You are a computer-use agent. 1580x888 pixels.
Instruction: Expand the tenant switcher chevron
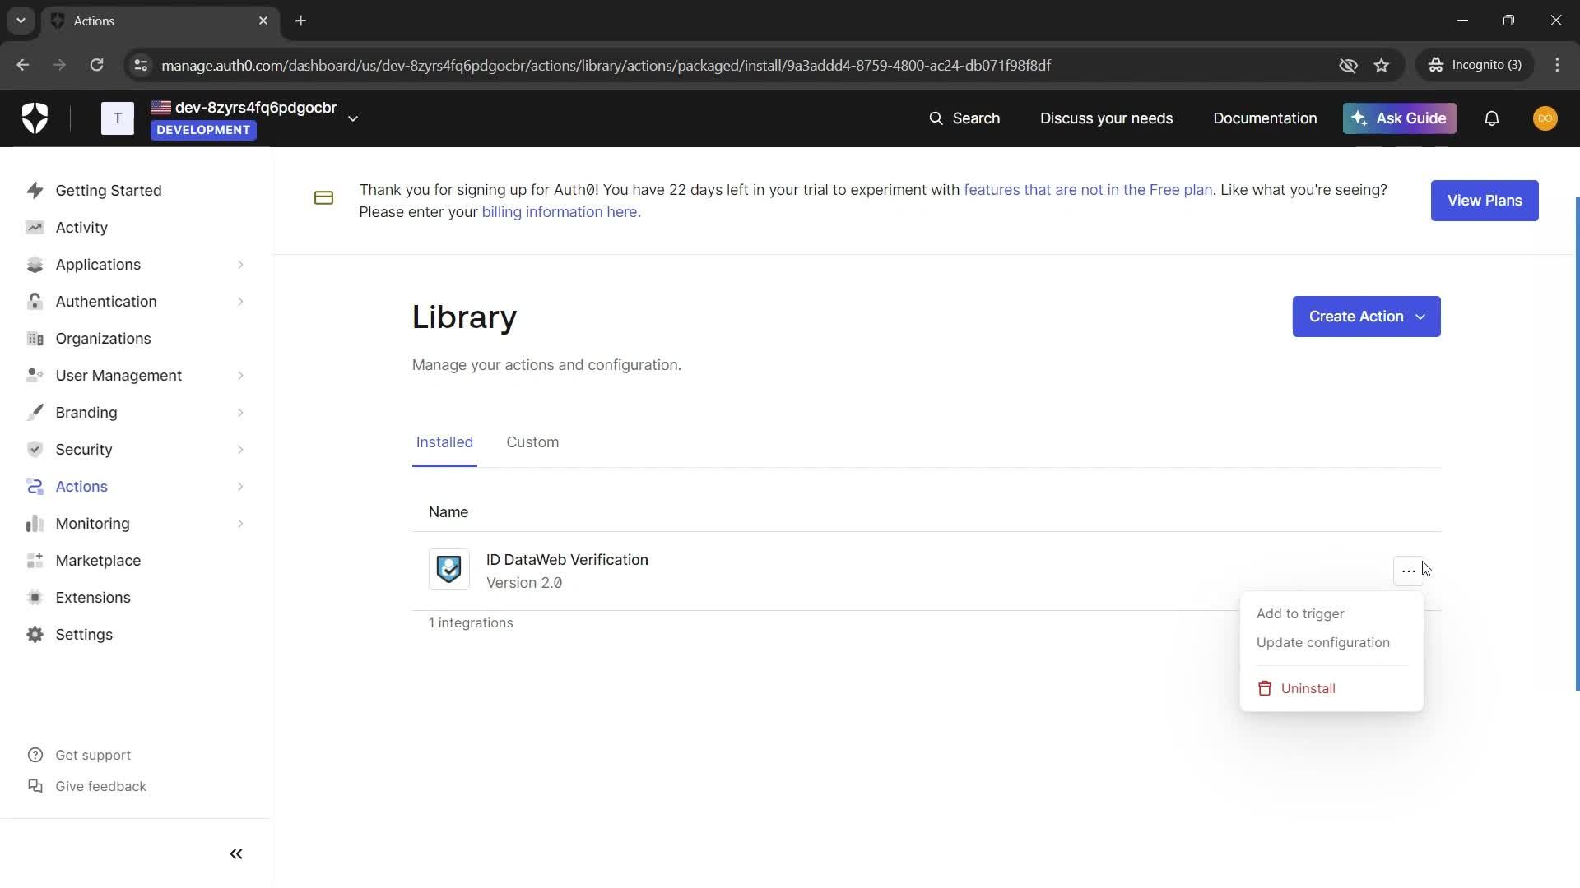[x=353, y=118]
